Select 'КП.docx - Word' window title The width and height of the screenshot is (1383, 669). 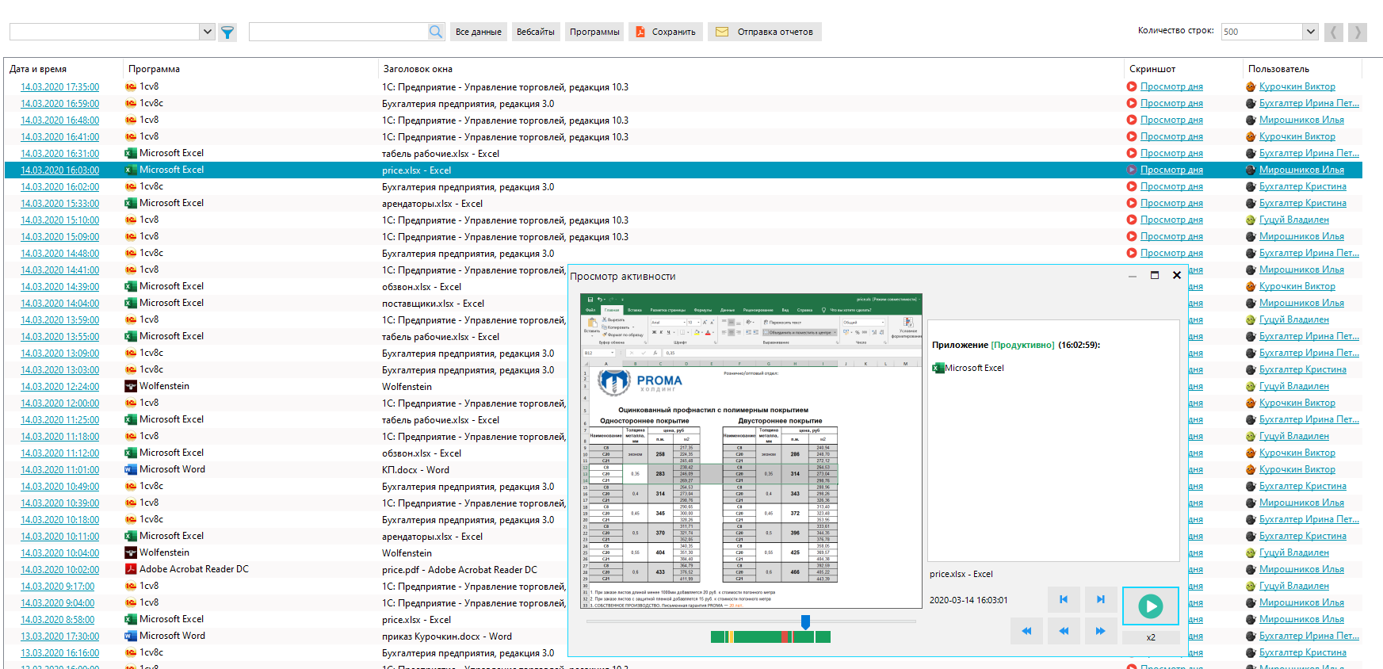(415, 470)
